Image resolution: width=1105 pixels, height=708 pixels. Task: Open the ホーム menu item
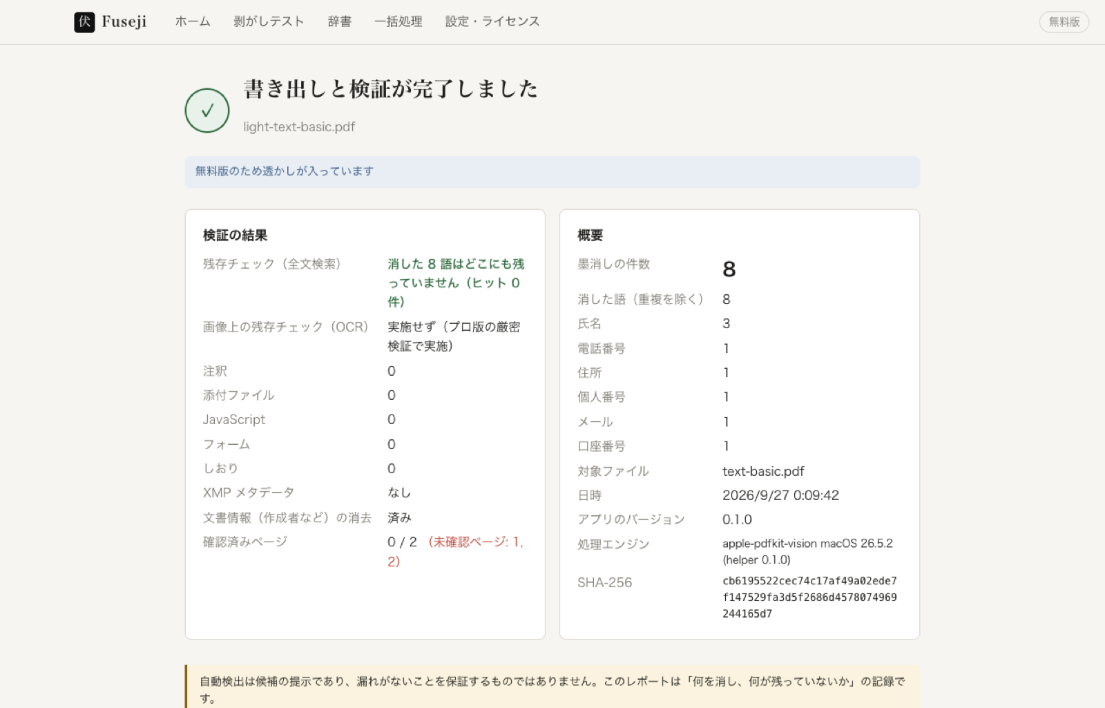click(x=193, y=21)
